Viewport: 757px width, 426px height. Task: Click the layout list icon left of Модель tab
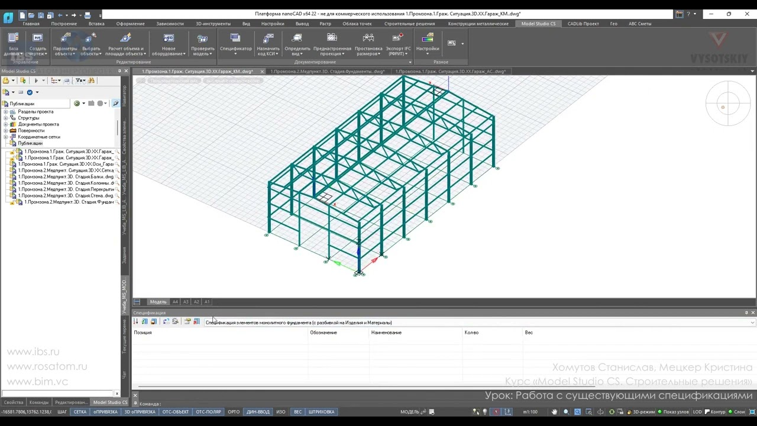[x=137, y=302]
